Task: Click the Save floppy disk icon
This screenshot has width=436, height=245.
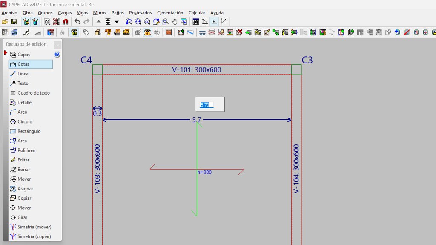Action: click(14, 22)
